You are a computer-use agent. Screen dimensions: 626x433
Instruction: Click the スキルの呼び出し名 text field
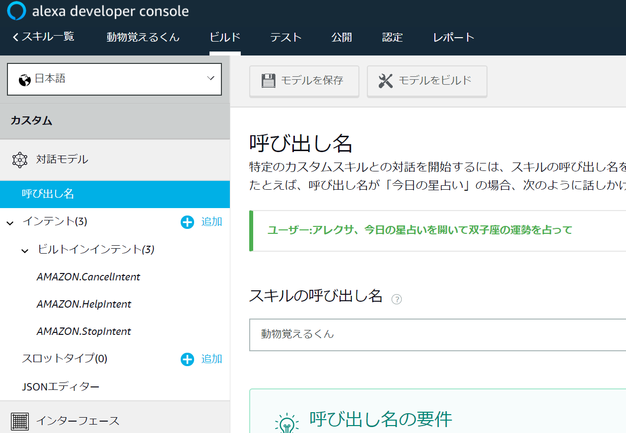[437, 334]
